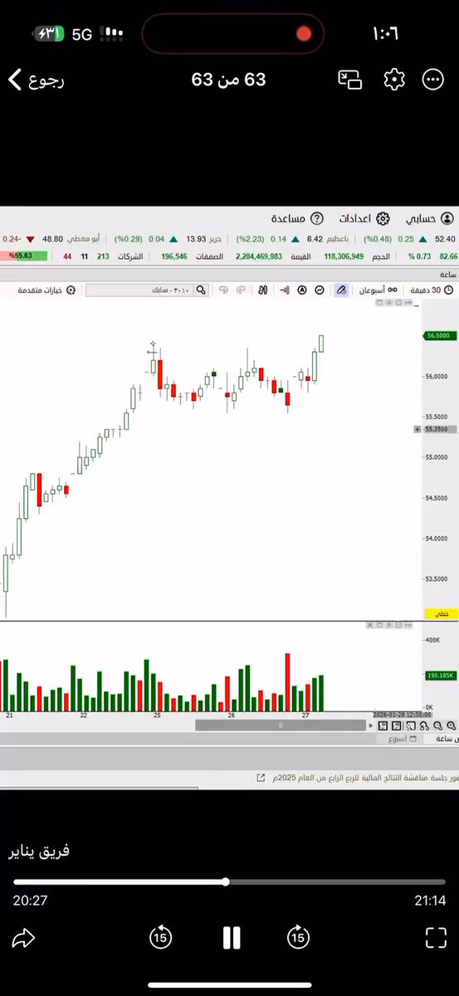Tap the share arrow icon
The image size is (459, 996).
pyautogui.click(x=23, y=938)
